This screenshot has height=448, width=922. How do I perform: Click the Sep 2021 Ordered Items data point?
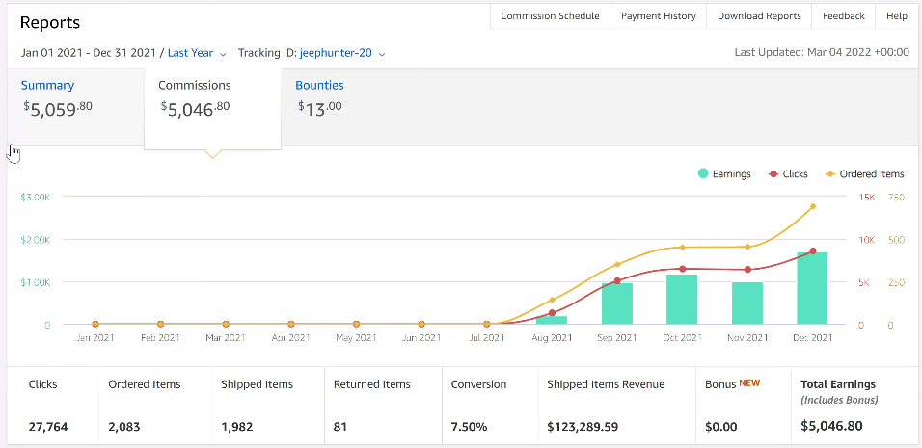tap(617, 264)
